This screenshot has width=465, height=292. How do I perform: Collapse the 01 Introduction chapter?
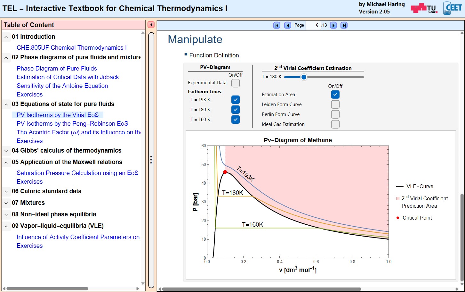click(x=6, y=37)
